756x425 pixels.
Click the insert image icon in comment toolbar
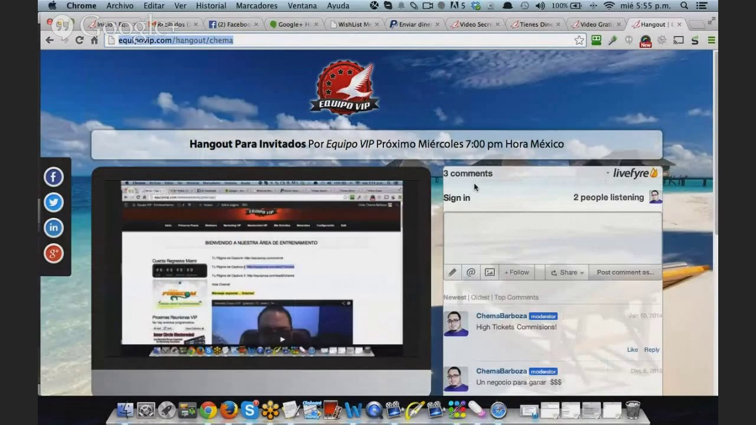tap(490, 272)
